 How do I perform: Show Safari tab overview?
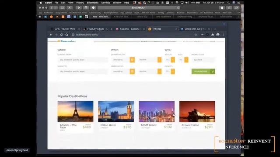(236, 8)
